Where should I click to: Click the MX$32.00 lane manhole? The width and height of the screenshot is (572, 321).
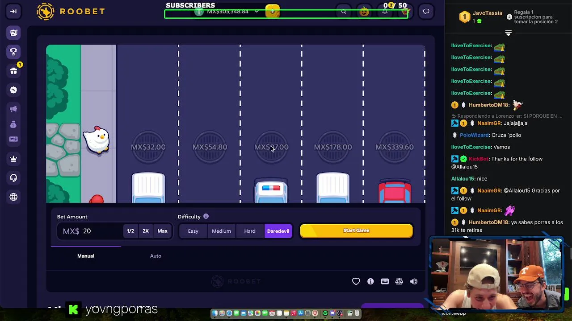(148, 147)
